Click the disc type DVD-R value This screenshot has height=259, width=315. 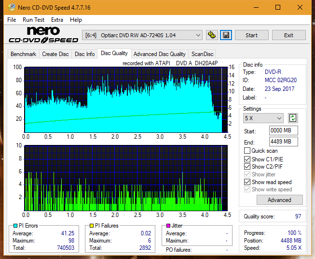coord(273,72)
